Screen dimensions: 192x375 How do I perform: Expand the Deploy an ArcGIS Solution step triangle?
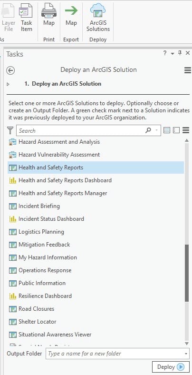9,84
